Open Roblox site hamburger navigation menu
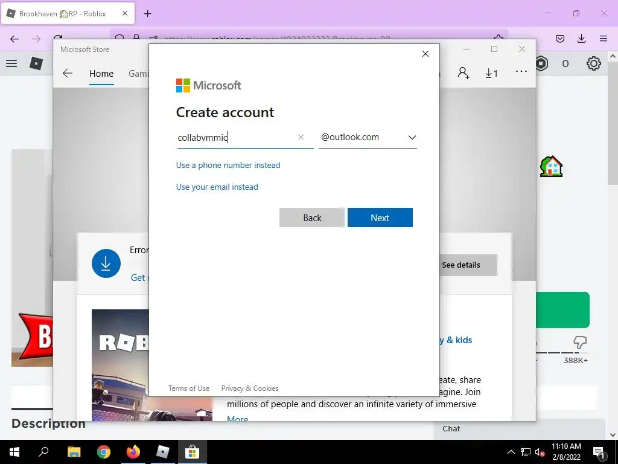 (11, 63)
